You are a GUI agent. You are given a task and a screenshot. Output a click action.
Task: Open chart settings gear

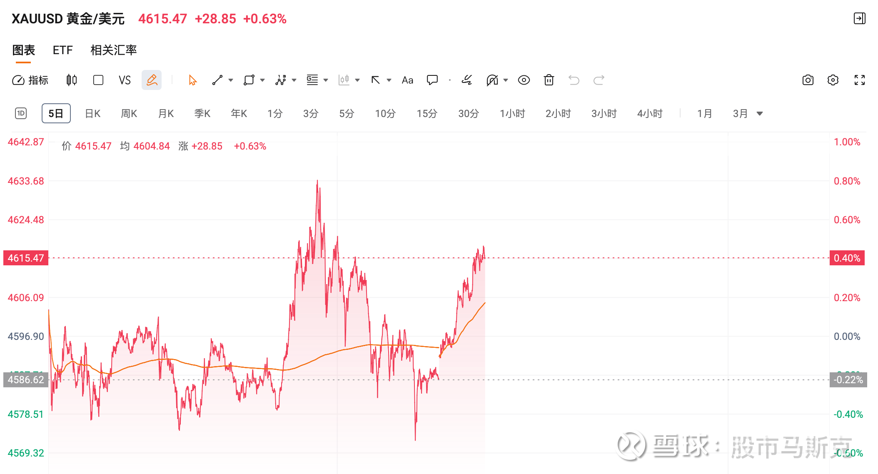pos(833,80)
